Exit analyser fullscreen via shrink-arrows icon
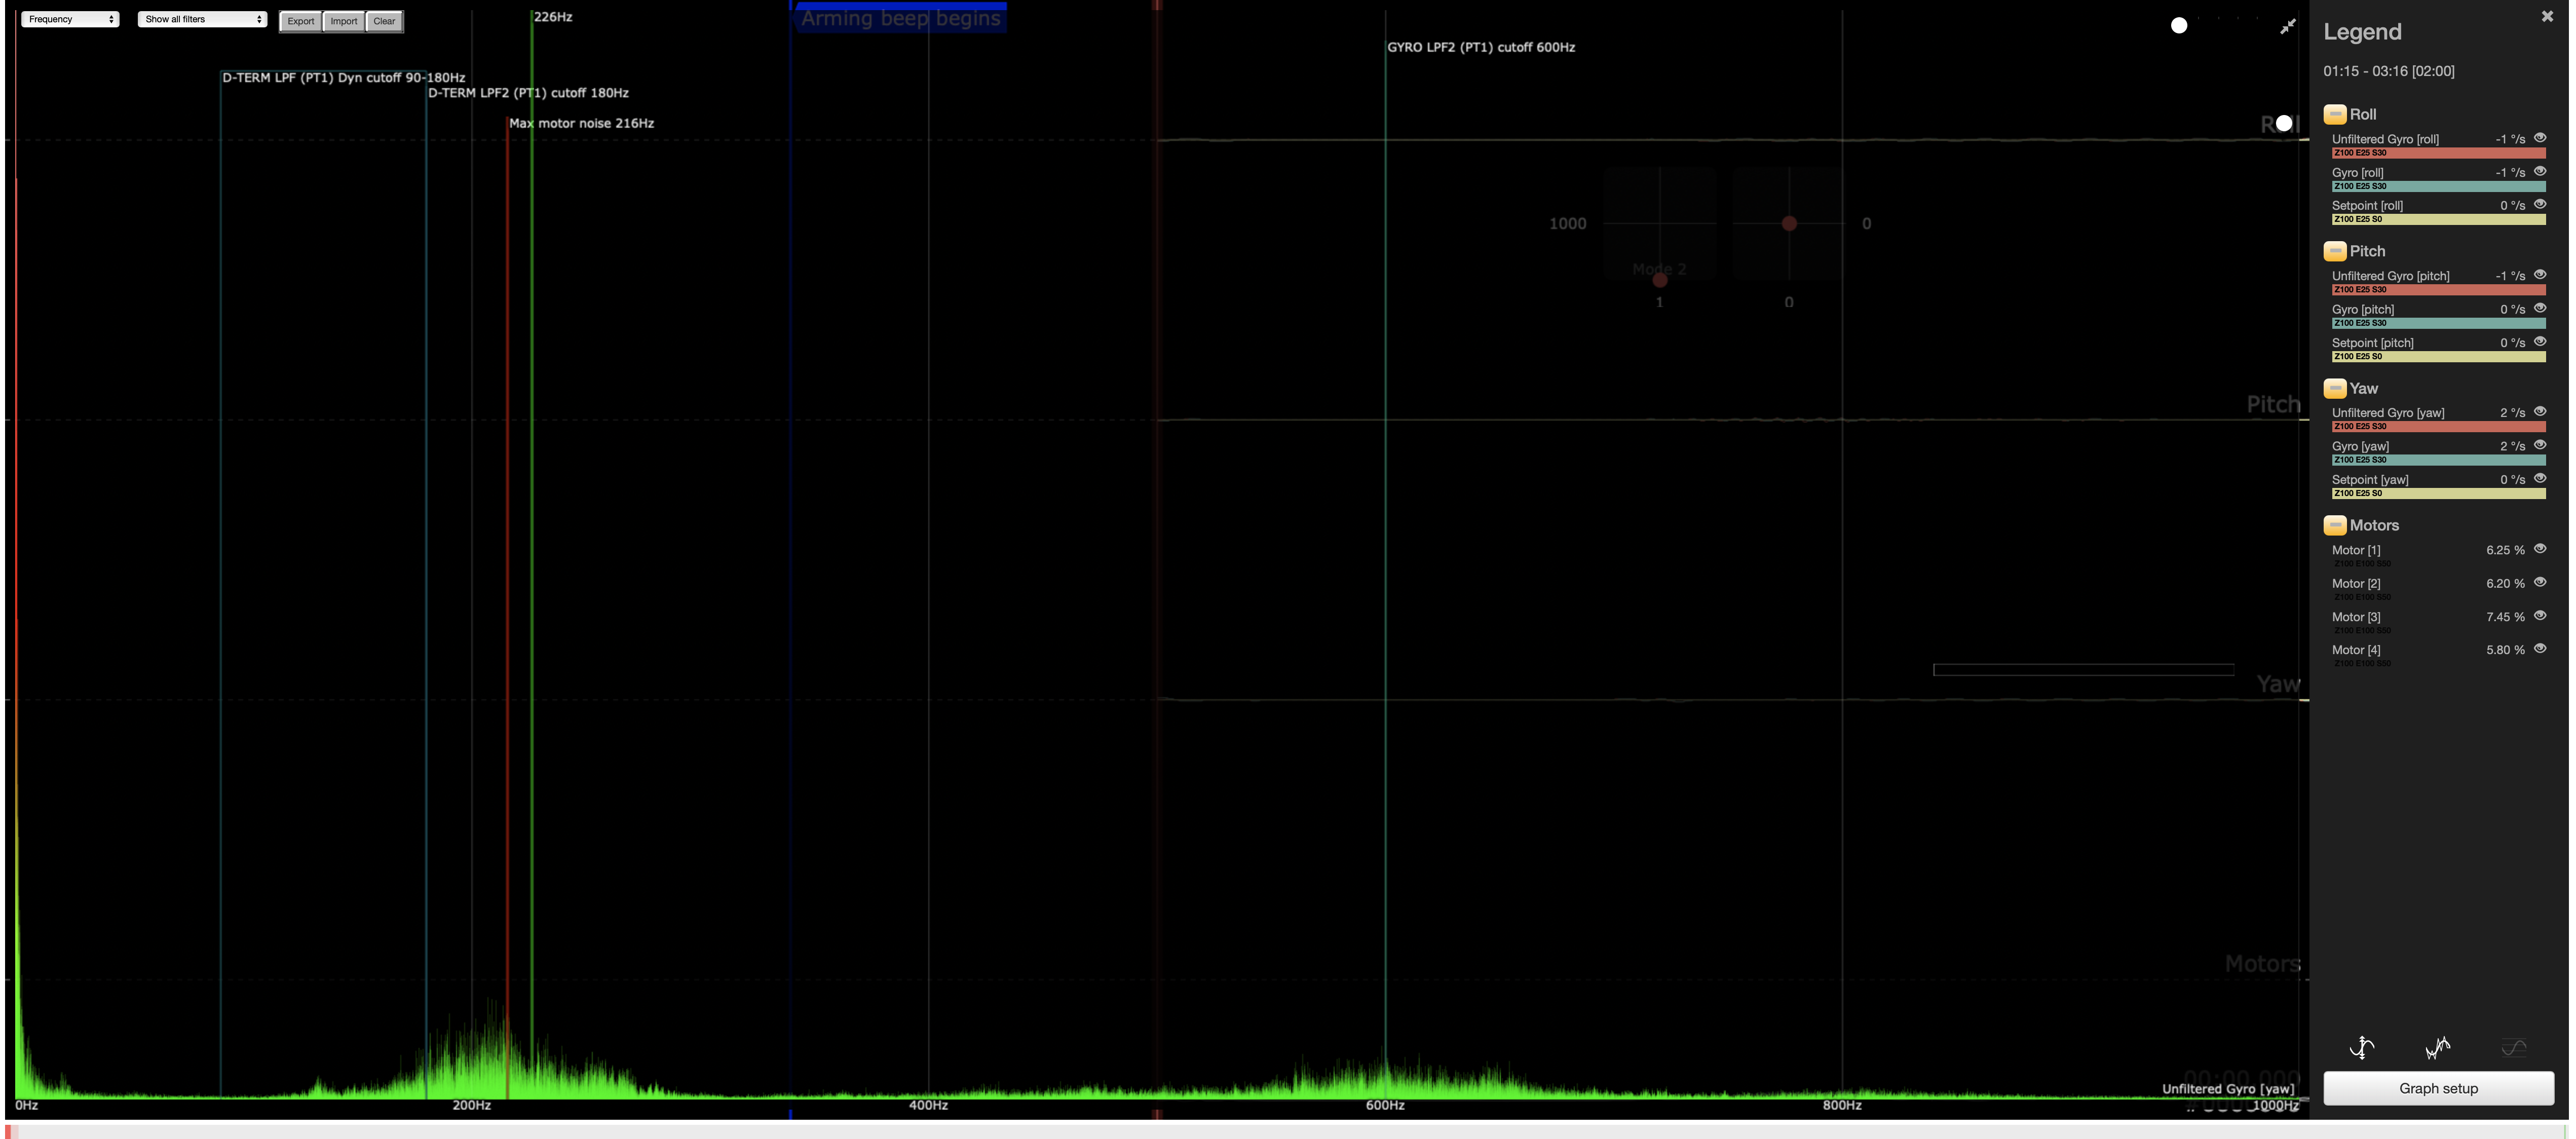Image resolution: width=2576 pixels, height=1139 pixels. pyautogui.click(x=2287, y=27)
